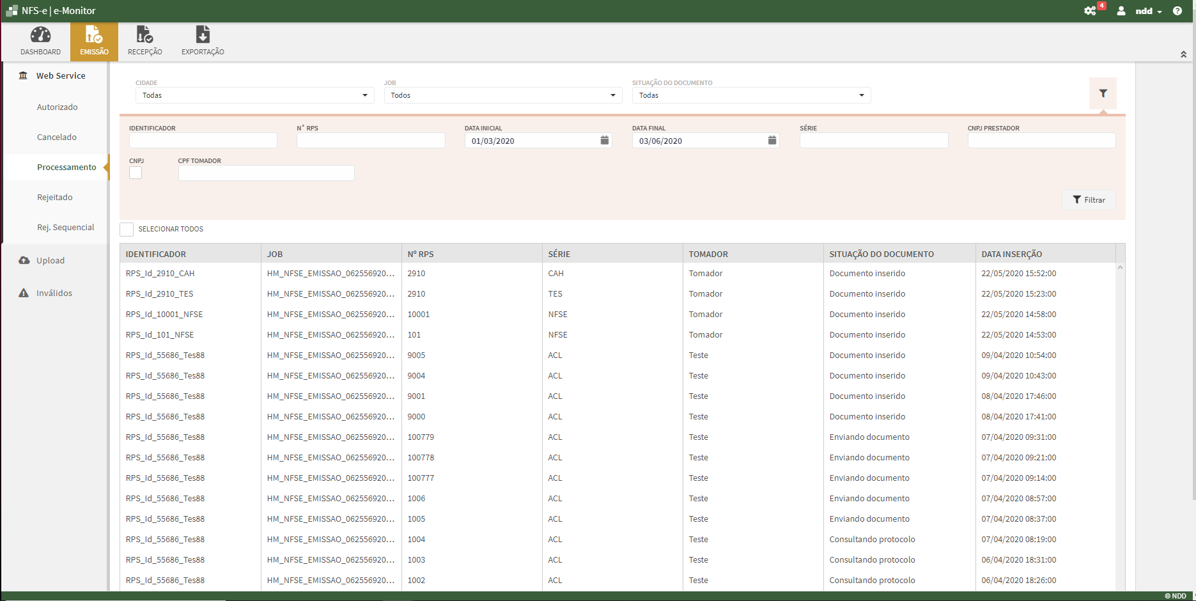This screenshot has width=1196, height=601.
Task: Toggle the Emissão tab icon active state
Action: point(93,41)
